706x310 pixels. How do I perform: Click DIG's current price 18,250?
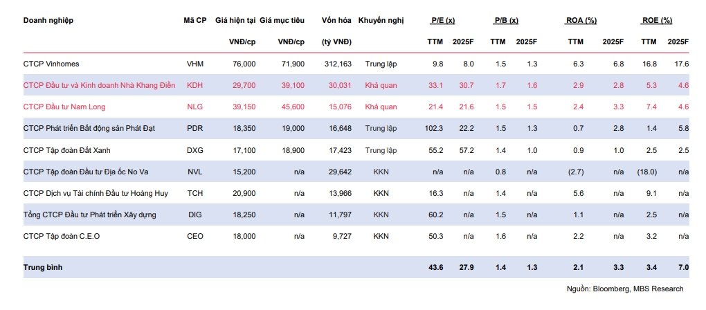(244, 215)
